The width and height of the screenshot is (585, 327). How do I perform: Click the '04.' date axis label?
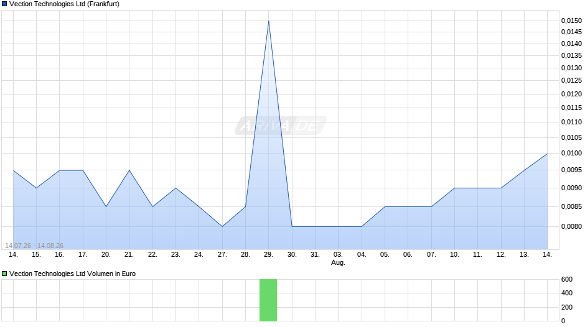(362, 254)
